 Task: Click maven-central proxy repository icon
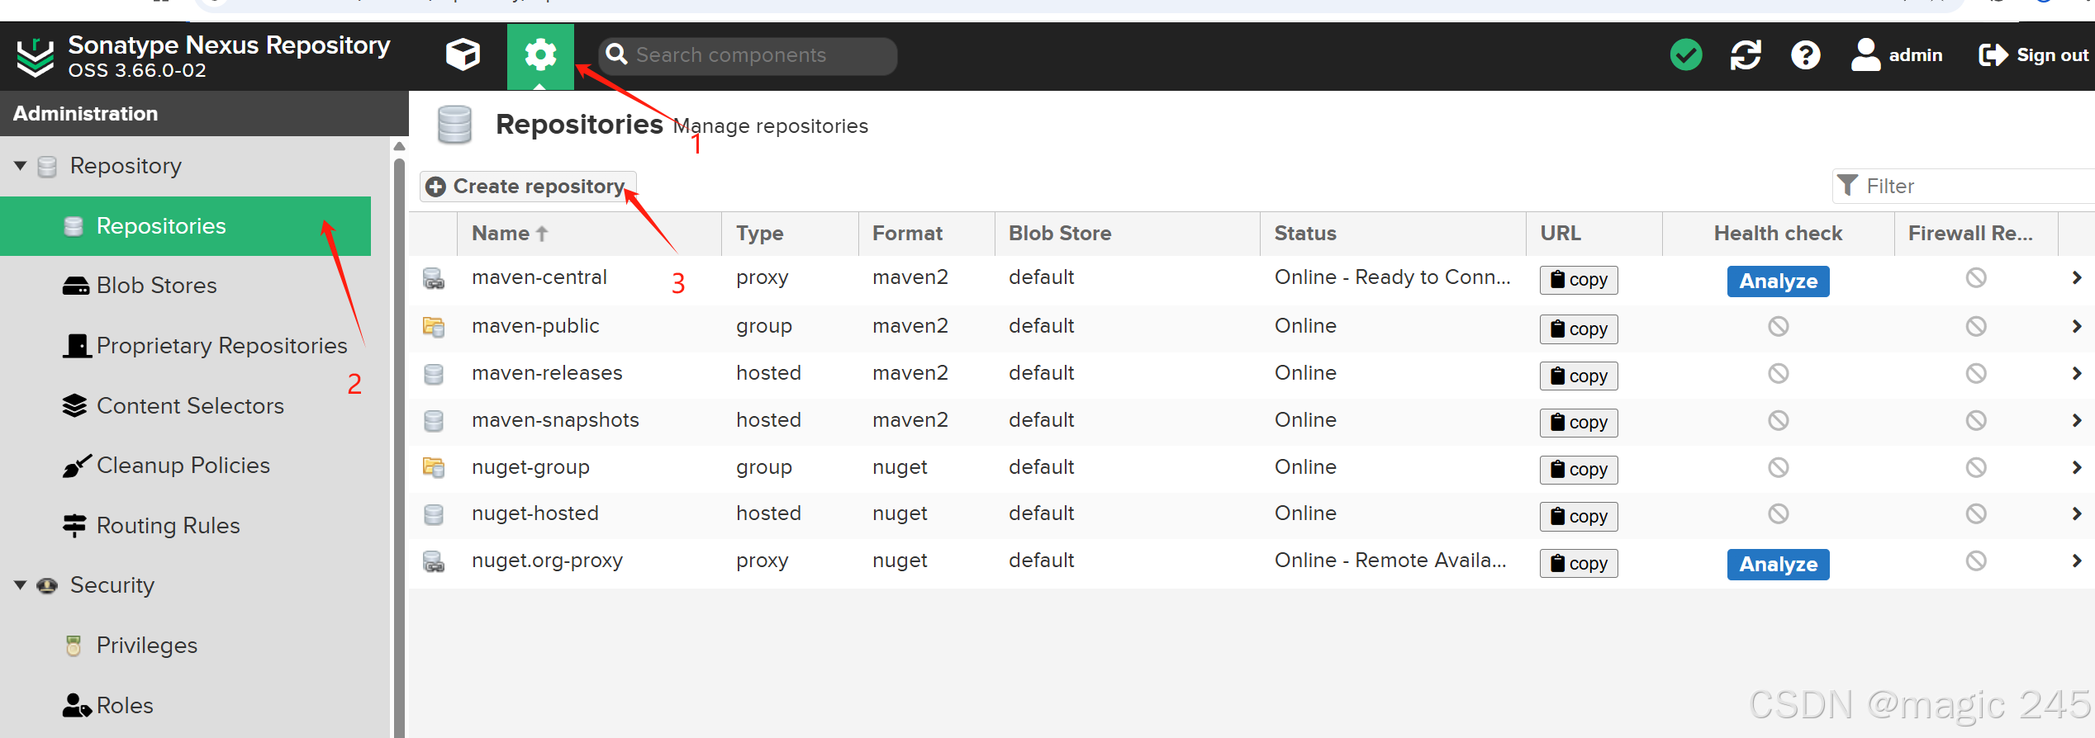coord(434,279)
